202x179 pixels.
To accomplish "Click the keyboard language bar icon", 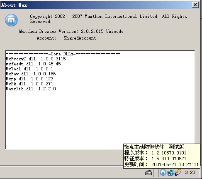I will 148,173.
